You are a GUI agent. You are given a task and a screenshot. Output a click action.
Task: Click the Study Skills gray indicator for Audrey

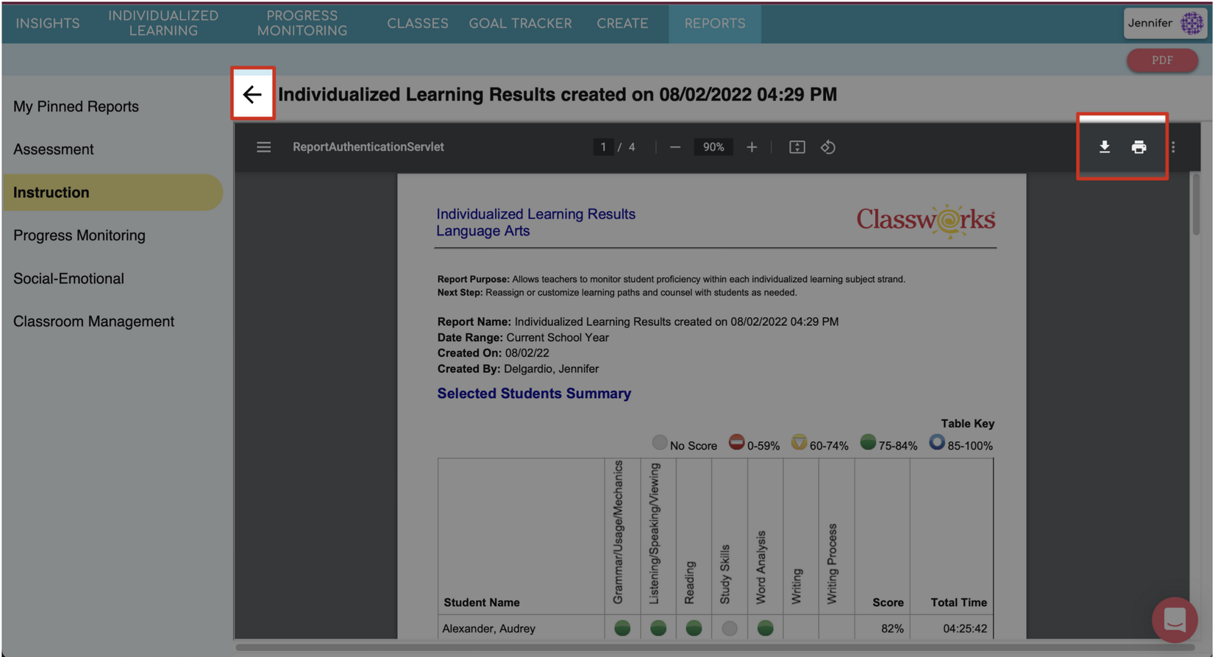click(729, 628)
